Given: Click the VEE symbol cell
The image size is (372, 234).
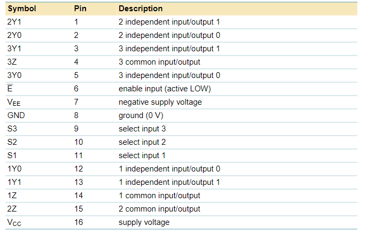Looking at the screenshot, I should click(x=14, y=102).
